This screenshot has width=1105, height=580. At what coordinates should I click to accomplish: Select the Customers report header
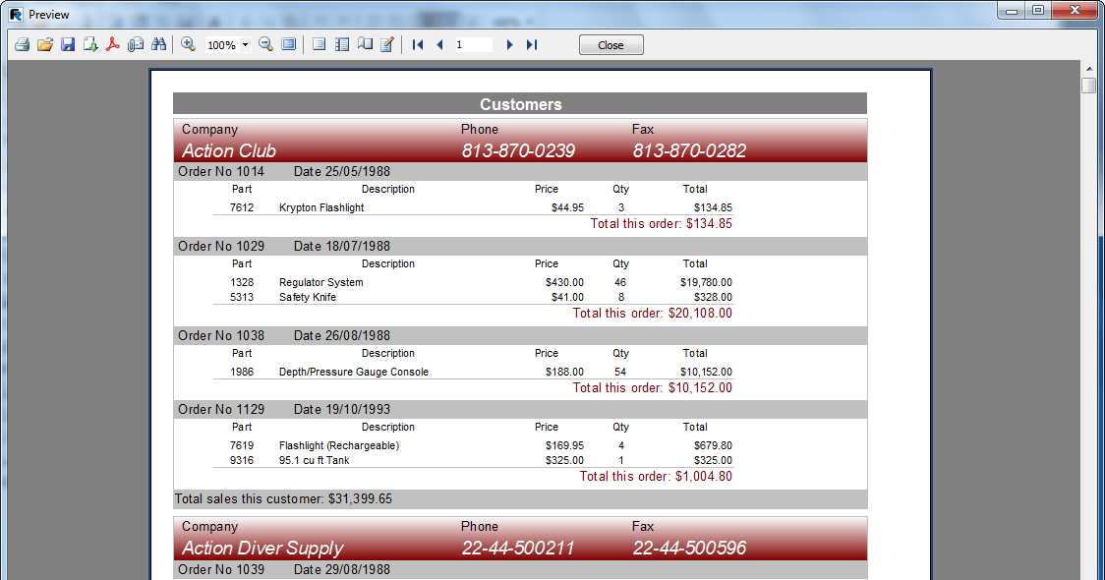point(520,103)
